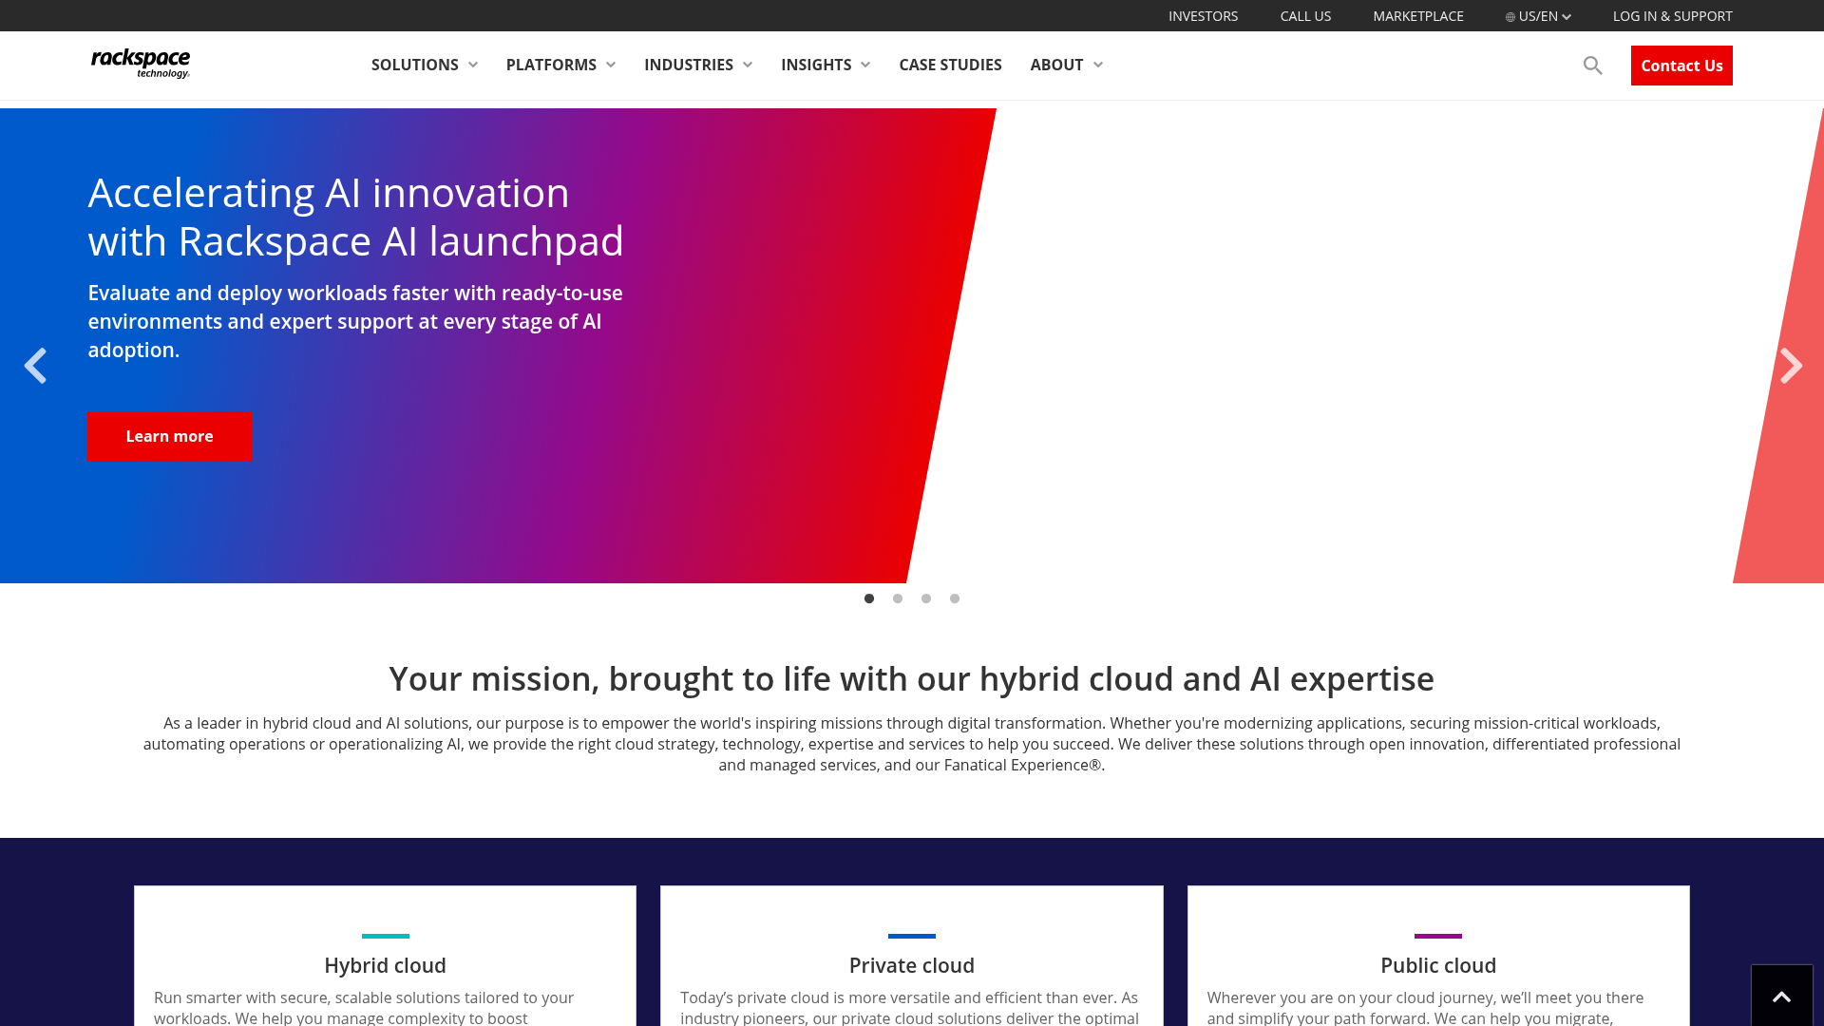Image resolution: width=1824 pixels, height=1026 pixels.
Task: Navigate to CASE STUDIES
Action: click(950, 65)
